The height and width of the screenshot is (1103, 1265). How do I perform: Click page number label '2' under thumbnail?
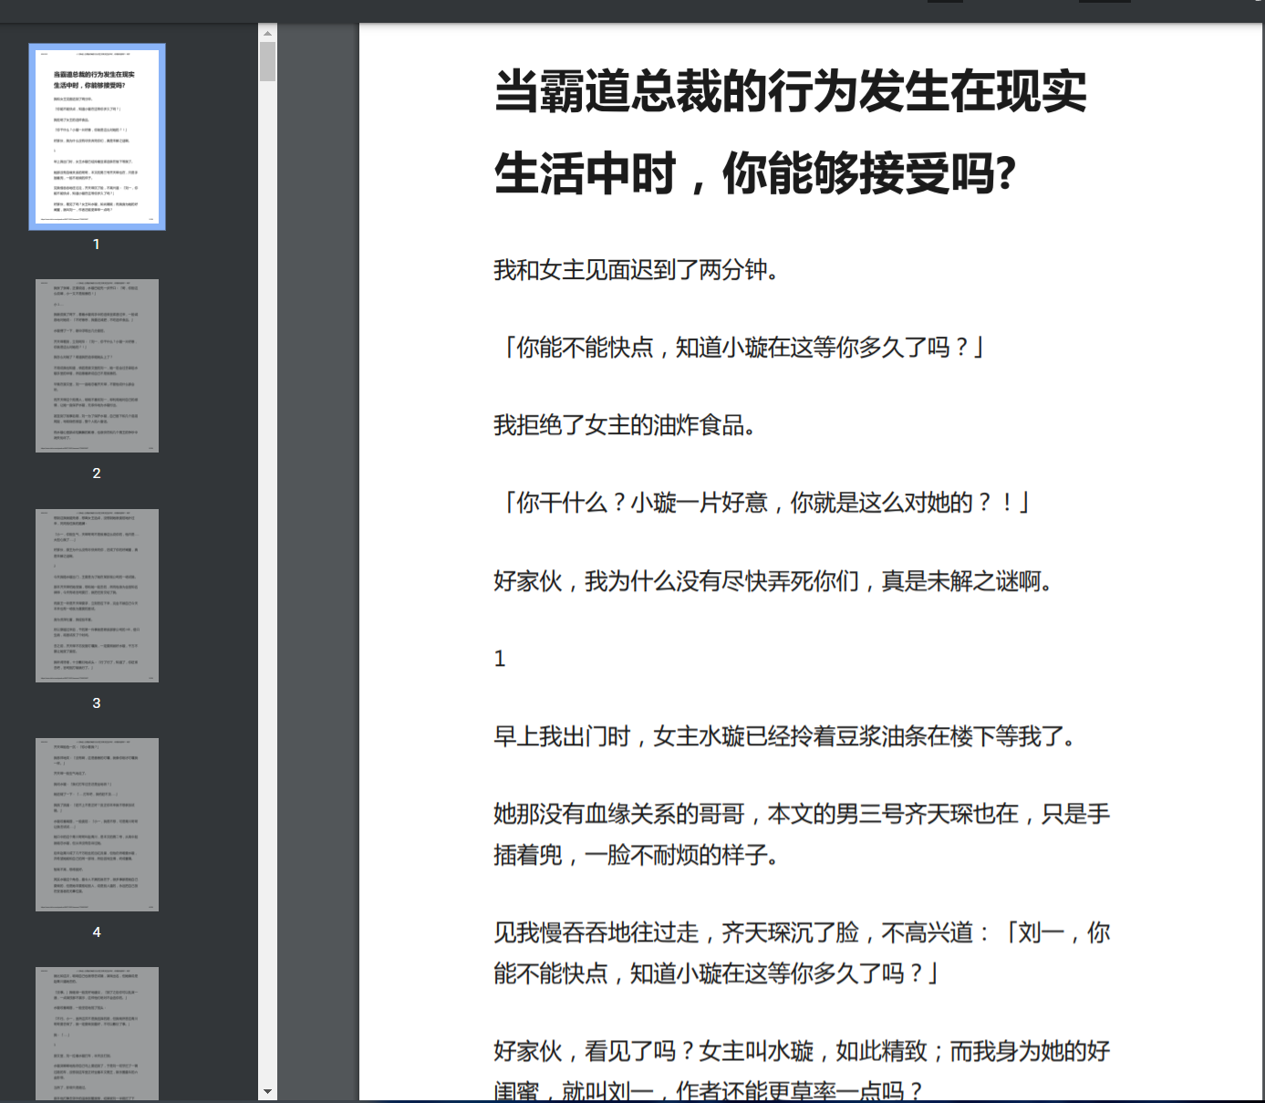pos(97,473)
